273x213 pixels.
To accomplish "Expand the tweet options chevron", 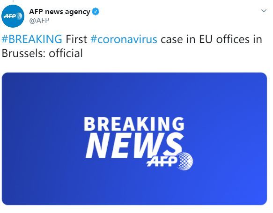I will pos(264,11).
